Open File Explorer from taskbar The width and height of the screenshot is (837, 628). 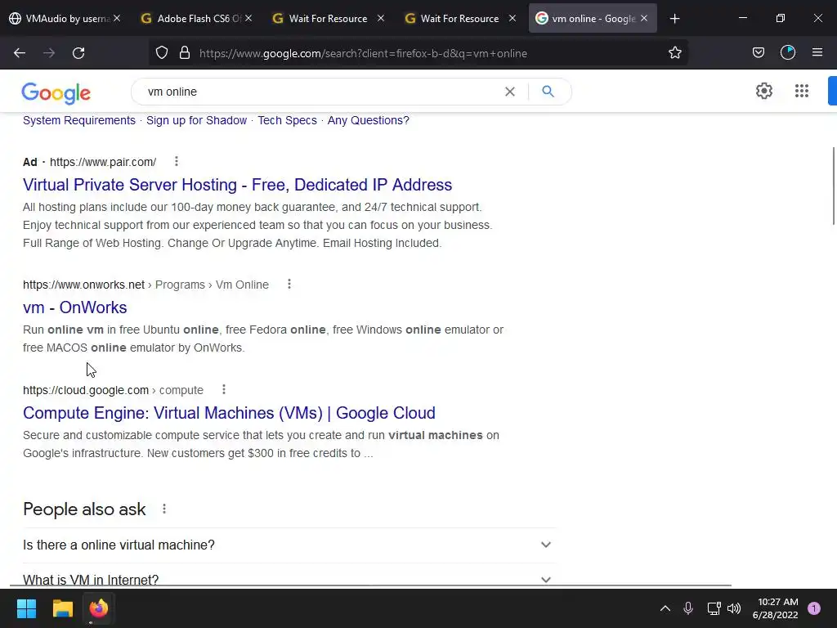click(x=62, y=608)
